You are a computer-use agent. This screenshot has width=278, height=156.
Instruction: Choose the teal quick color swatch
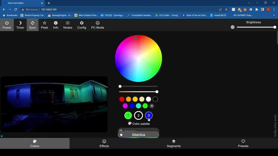pyautogui.click(x=138, y=106)
